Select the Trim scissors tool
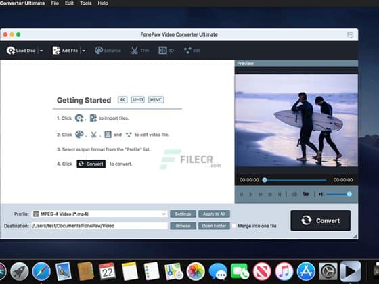This screenshot has height=284, width=379. [139, 51]
